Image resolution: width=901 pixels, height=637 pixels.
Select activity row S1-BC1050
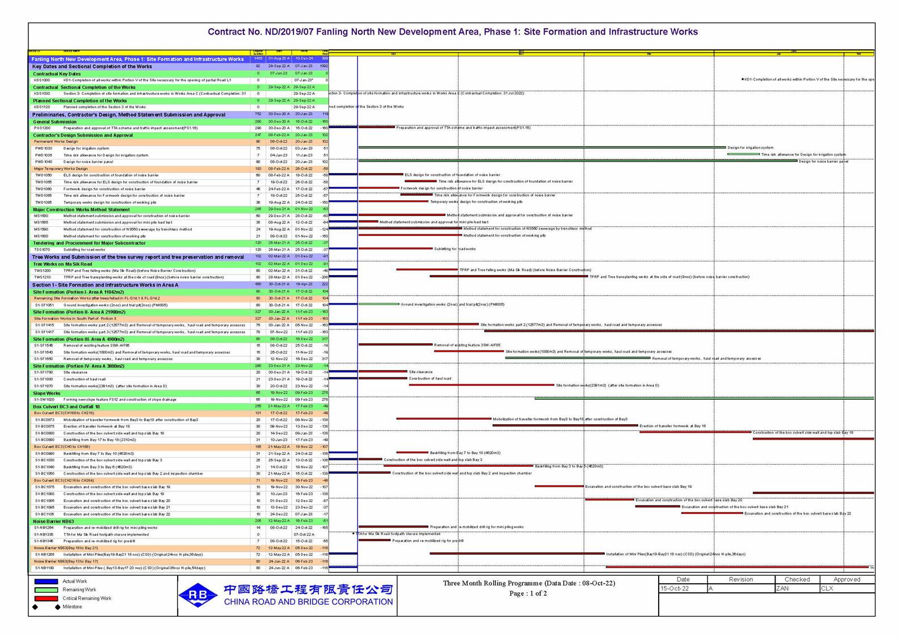click(x=179, y=474)
